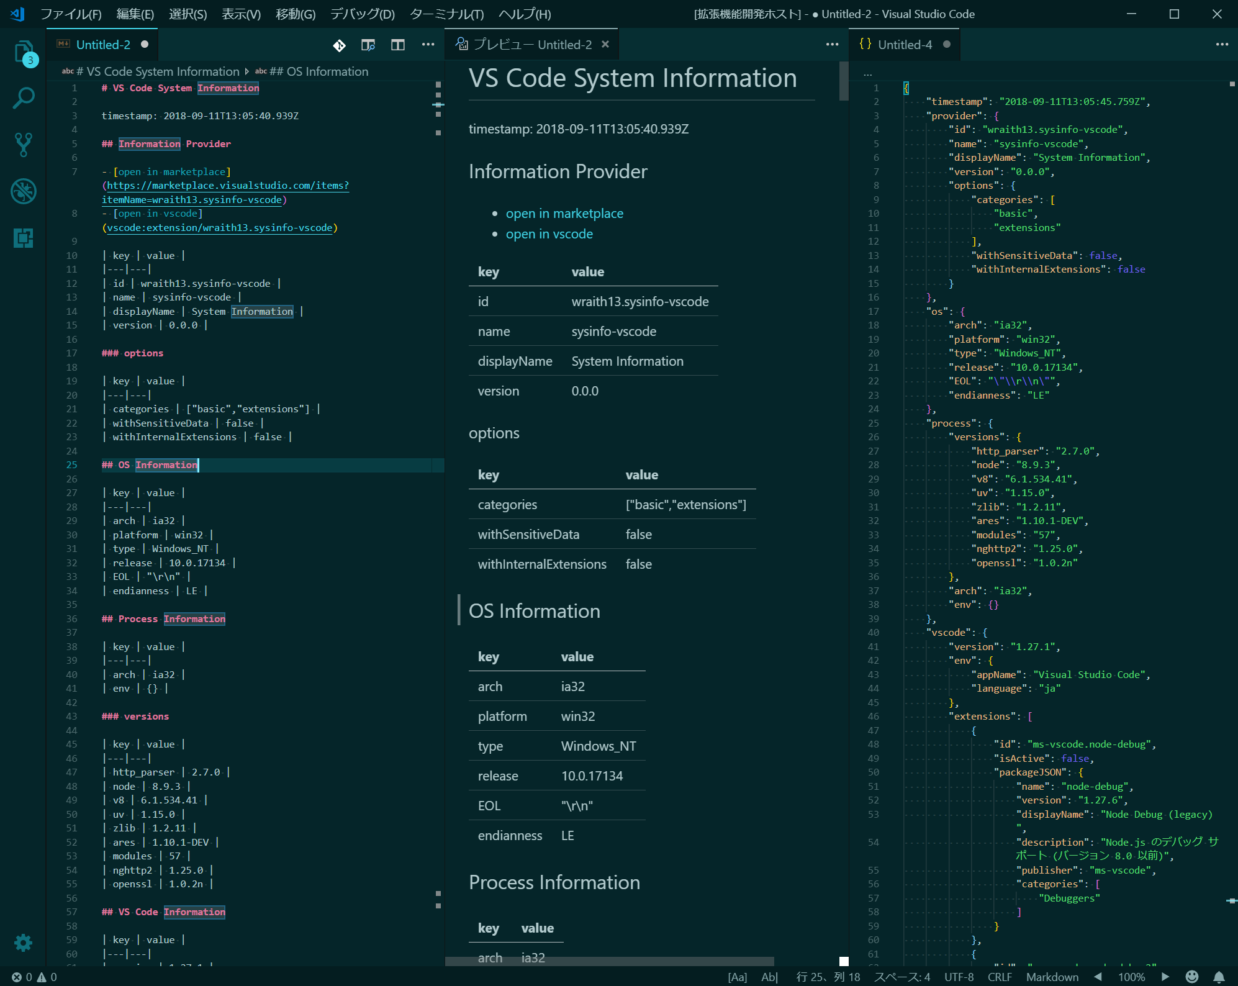Screen dimensions: 1238x986
Task: Open the Extensions view icon
Action: click(x=23, y=238)
